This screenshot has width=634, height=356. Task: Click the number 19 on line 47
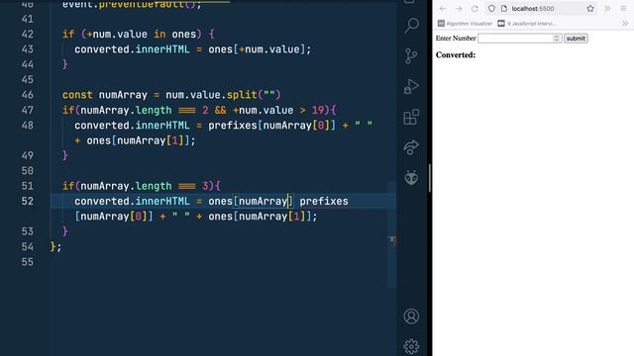coord(318,110)
